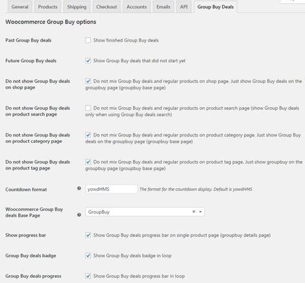Expand the GroupBuy page select box
This screenshot has width=305, height=283.
coord(145,212)
